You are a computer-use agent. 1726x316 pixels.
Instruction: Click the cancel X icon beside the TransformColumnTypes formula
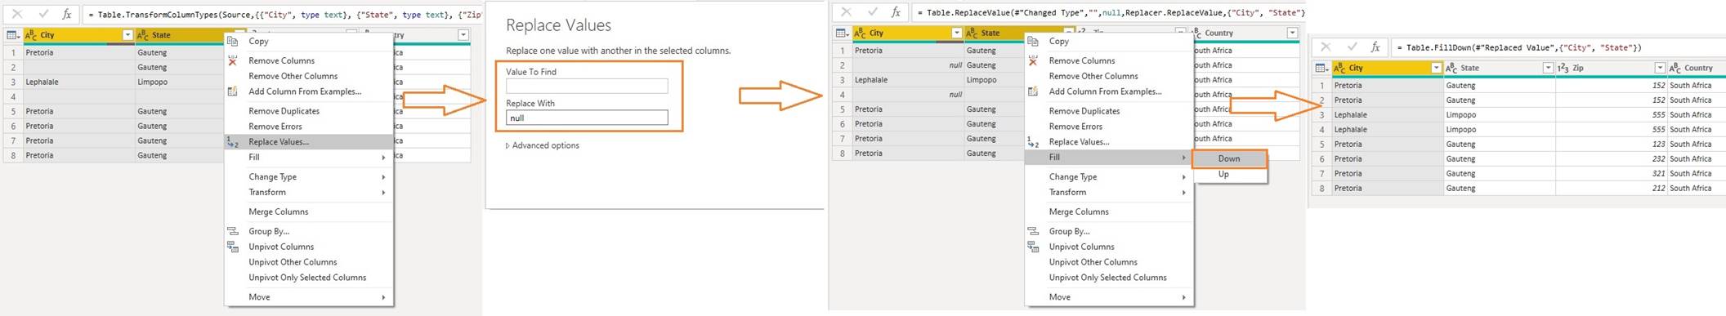pos(16,14)
